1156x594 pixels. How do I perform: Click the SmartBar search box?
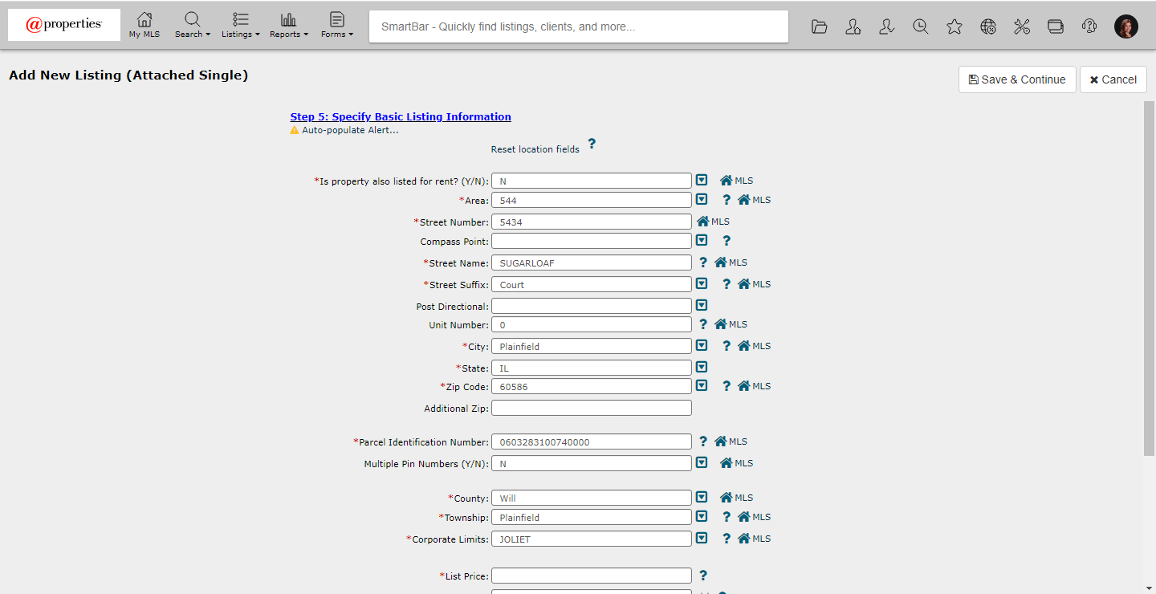click(x=578, y=26)
